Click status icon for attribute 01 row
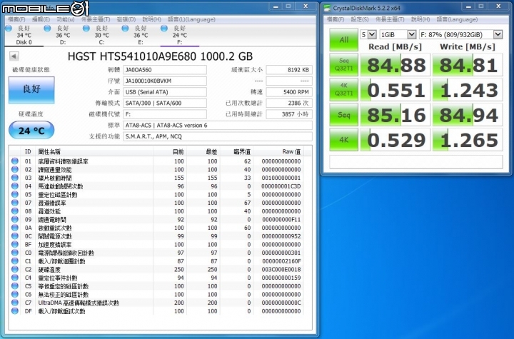Viewport: 514px width, 339px height. (x=15, y=161)
